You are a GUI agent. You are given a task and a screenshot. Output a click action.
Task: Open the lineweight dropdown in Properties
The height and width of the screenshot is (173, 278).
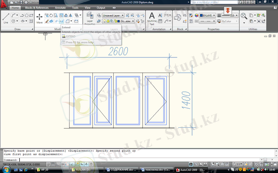pyautogui.click(x=230, y=16)
